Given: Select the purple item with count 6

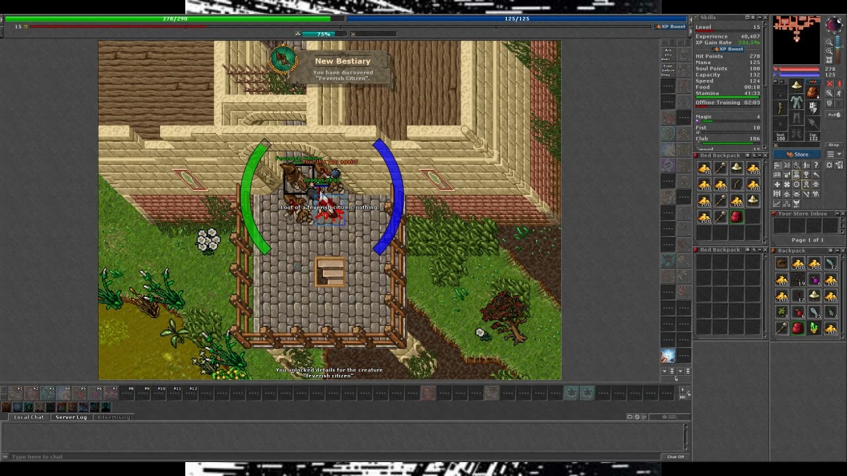Looking at the screenshot, I should [814, 280].
